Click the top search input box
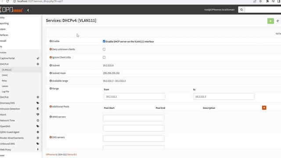The image size is (281, 158). (263, 10)
